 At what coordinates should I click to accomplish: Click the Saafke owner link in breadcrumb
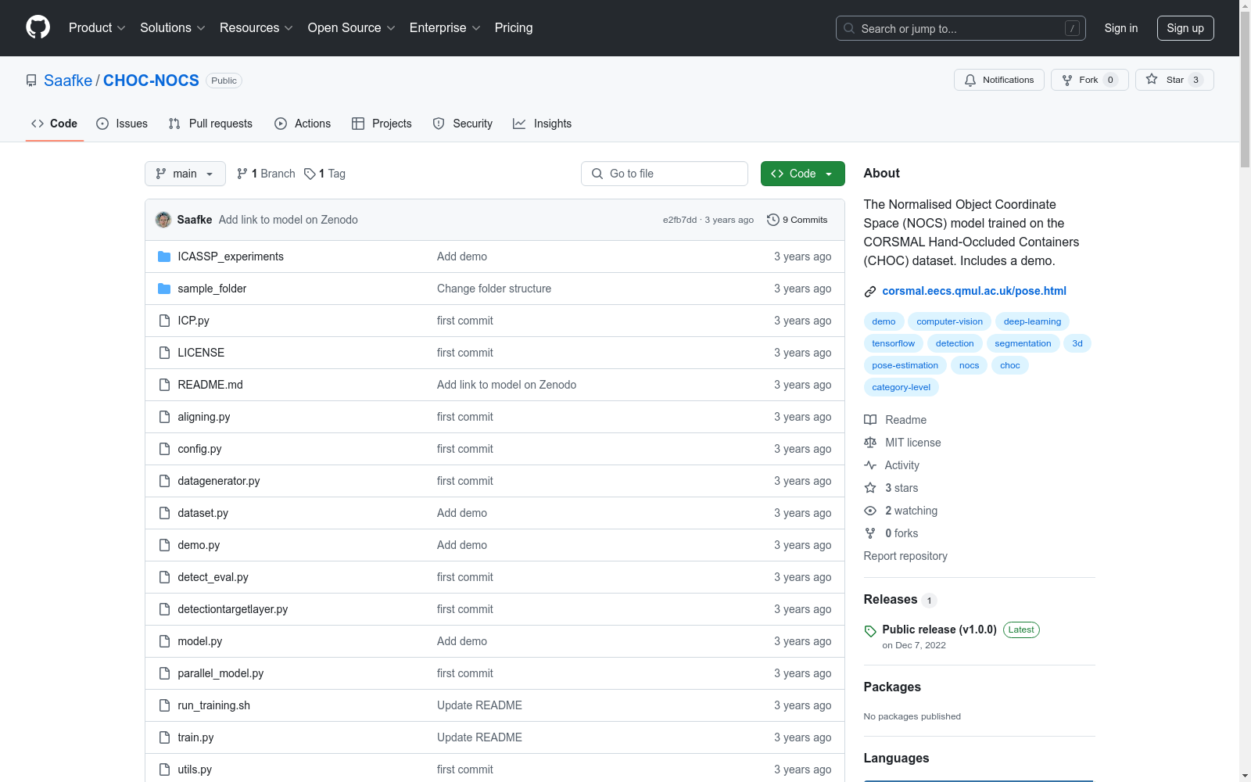point(68,81)
